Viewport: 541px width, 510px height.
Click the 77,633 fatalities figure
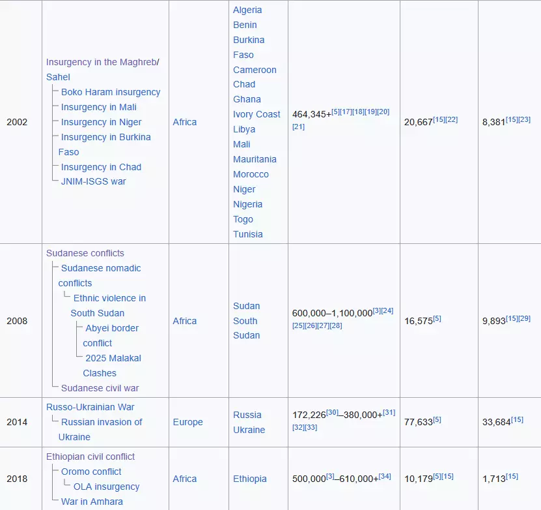point(418,422)
